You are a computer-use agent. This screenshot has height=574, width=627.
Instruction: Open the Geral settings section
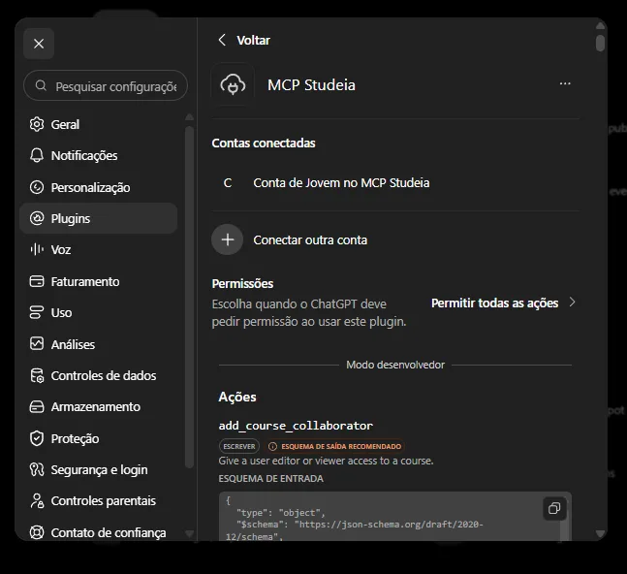(x=99, y=124)
